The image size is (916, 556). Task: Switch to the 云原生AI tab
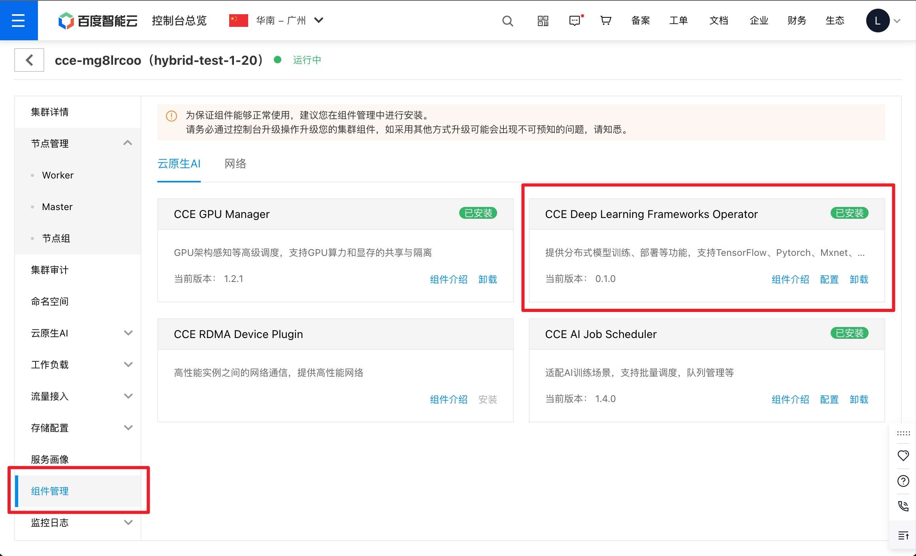tap(179, 163)
